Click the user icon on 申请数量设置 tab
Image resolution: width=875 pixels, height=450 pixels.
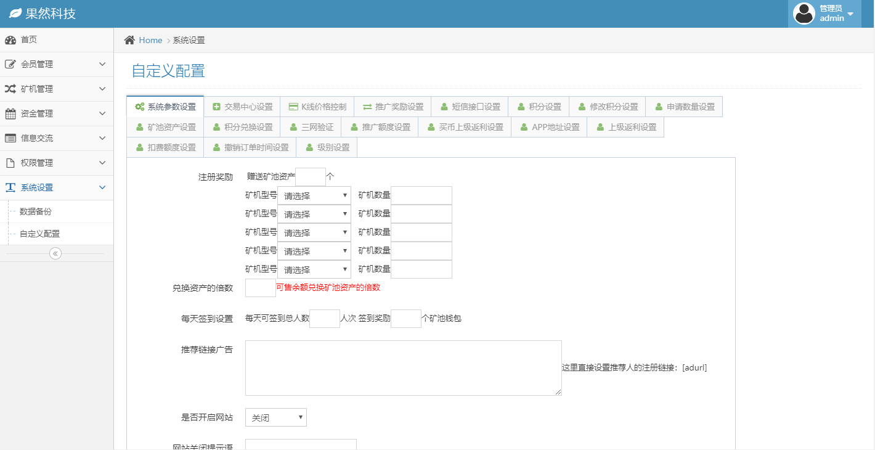click(659, 107)
